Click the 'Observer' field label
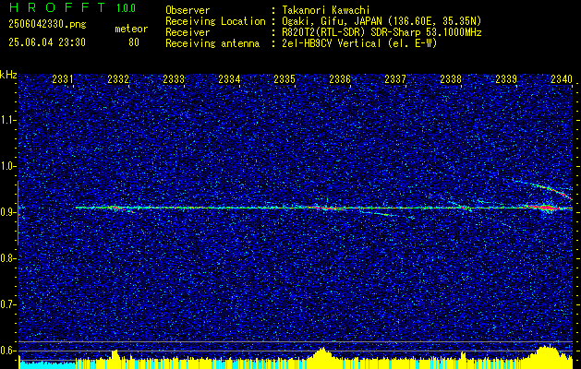The width and height of the screenshot is (581, 369). (188, 10)
